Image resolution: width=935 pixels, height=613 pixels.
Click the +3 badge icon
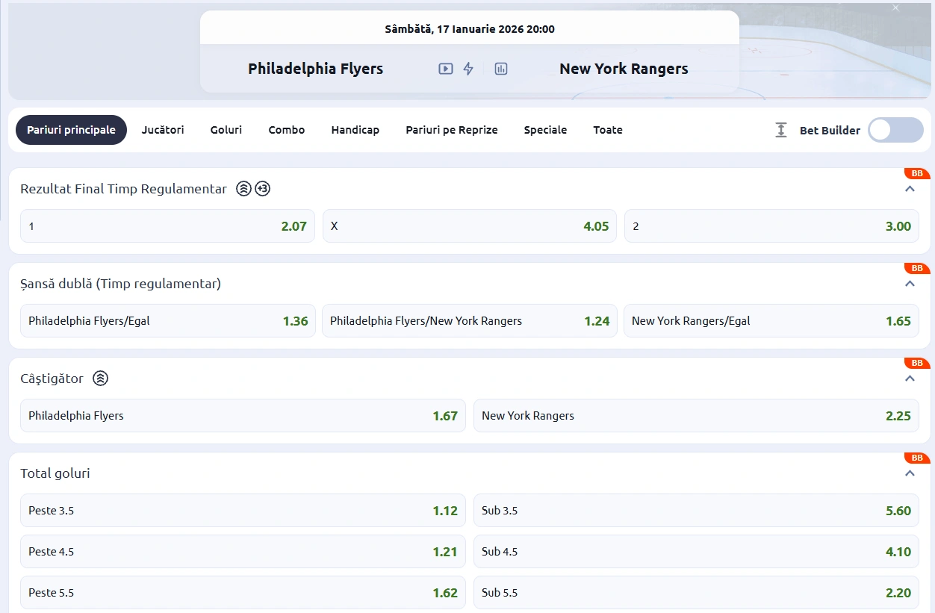pyautogui.click(x=262, y=189)
